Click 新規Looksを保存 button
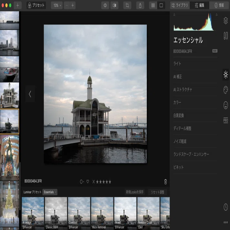This screenshot has width=230, height=230. pyautogui.click(x=135, y=192)
